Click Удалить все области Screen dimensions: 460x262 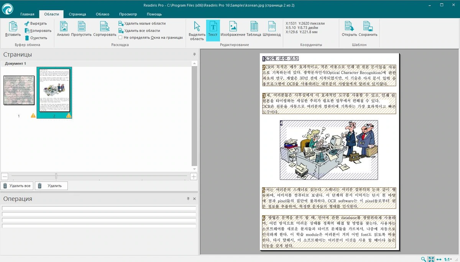[139, 31]
